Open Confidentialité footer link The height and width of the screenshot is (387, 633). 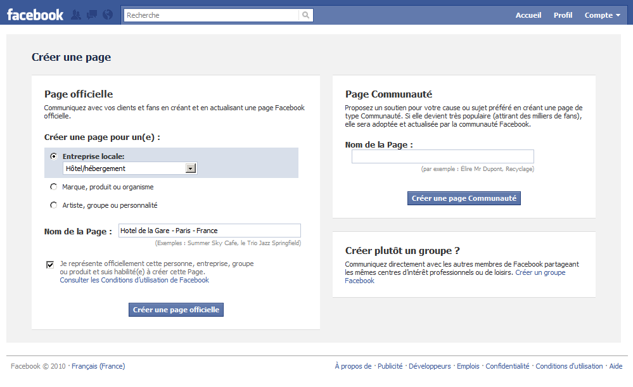507,366
